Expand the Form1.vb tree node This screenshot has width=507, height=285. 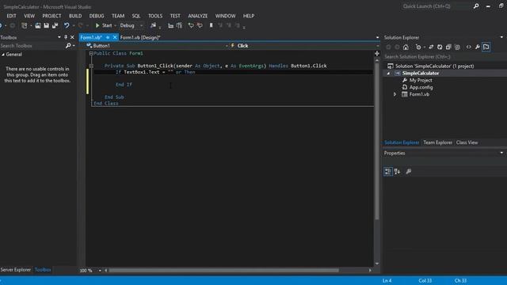(x=395, y=94)
